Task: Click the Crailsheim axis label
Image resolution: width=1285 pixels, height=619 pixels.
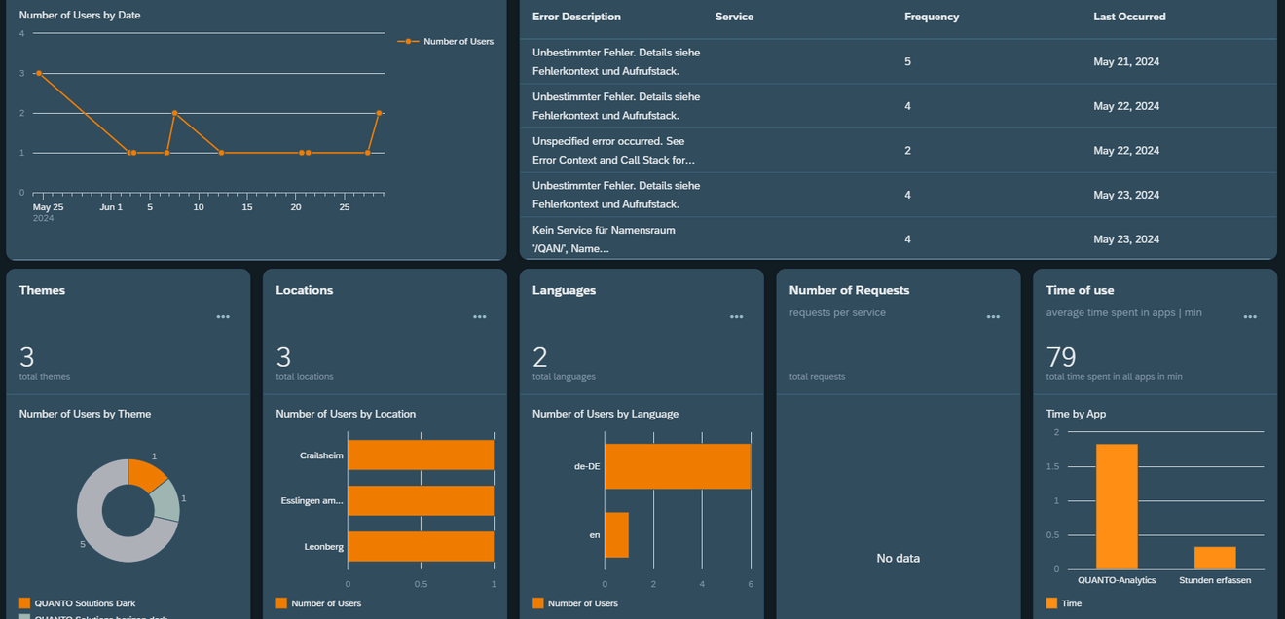Action: coord(321,455)
